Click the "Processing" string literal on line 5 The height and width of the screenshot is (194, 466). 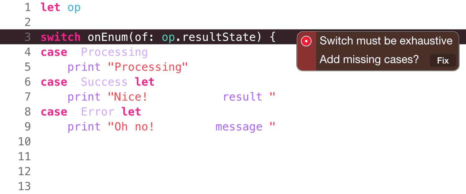(148, 67)
